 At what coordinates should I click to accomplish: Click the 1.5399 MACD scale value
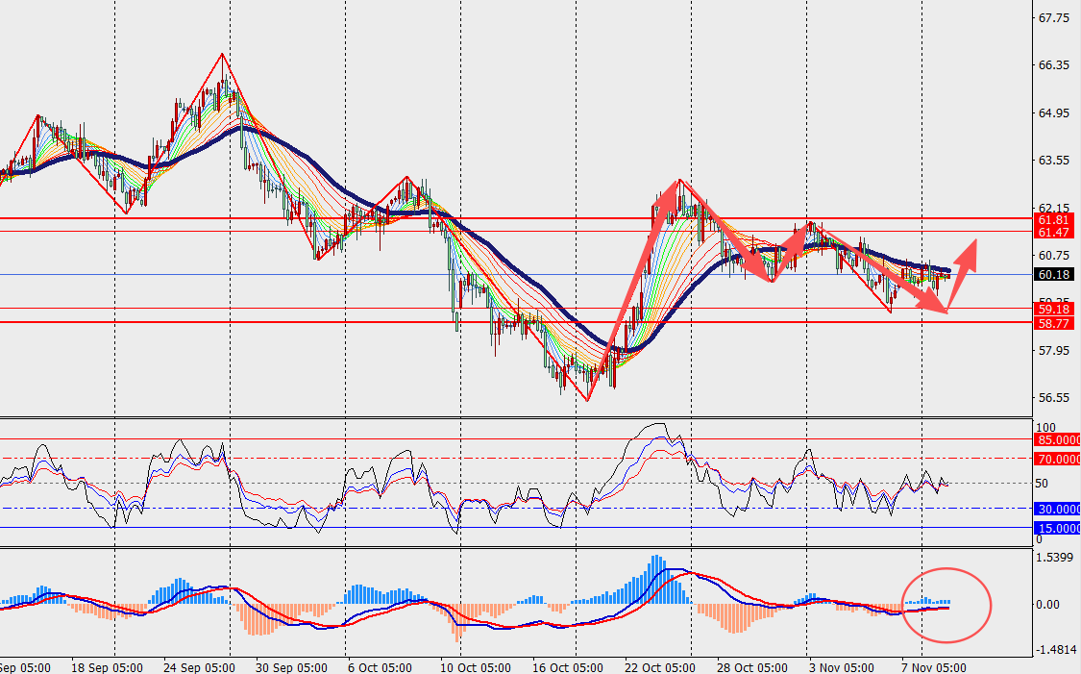1055,558
